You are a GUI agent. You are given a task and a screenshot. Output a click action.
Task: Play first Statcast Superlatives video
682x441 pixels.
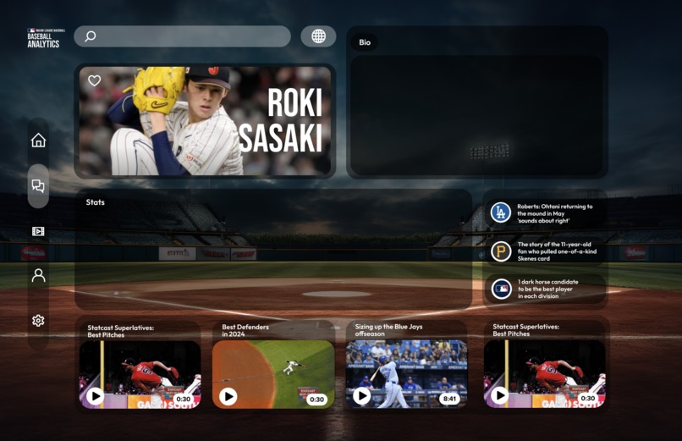96,396
